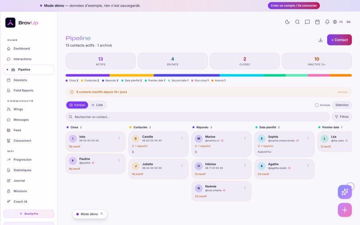Image resolution: width=360 pixels, height=225 pixels.
Task: Click the globe language icon
Action: [335, 22]
